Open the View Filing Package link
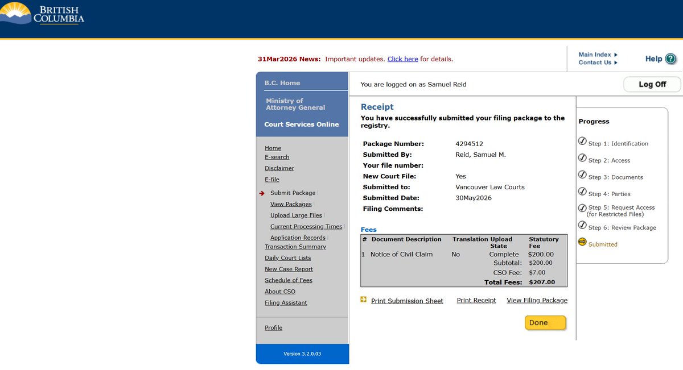Screen dimensions: 683x370 (x=537, y=300)
